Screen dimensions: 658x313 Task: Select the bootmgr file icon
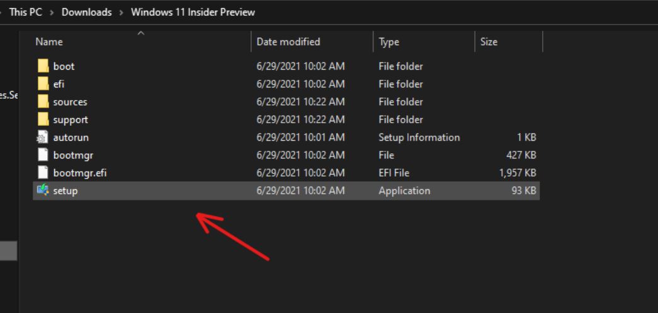[x=43, y=155]
